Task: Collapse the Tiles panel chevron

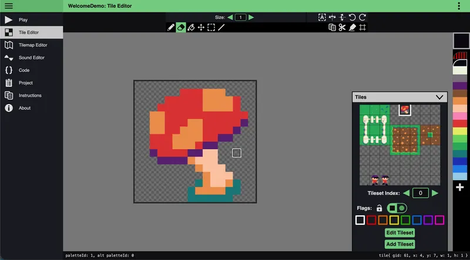Action: 439,97
